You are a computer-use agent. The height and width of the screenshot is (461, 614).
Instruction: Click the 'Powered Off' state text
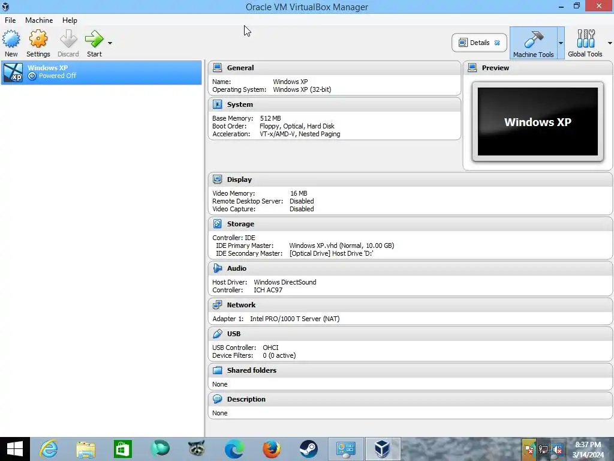point(57,76)
